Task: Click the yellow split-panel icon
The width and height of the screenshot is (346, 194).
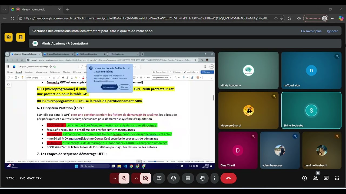Action: pyautogui.click(x=21, y=37)
